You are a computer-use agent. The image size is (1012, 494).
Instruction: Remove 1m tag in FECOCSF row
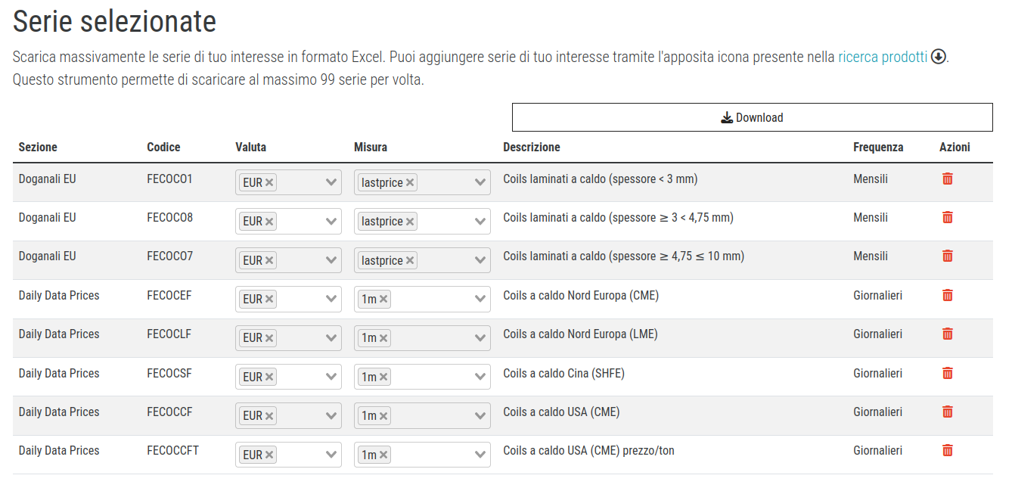coord(383,377)
